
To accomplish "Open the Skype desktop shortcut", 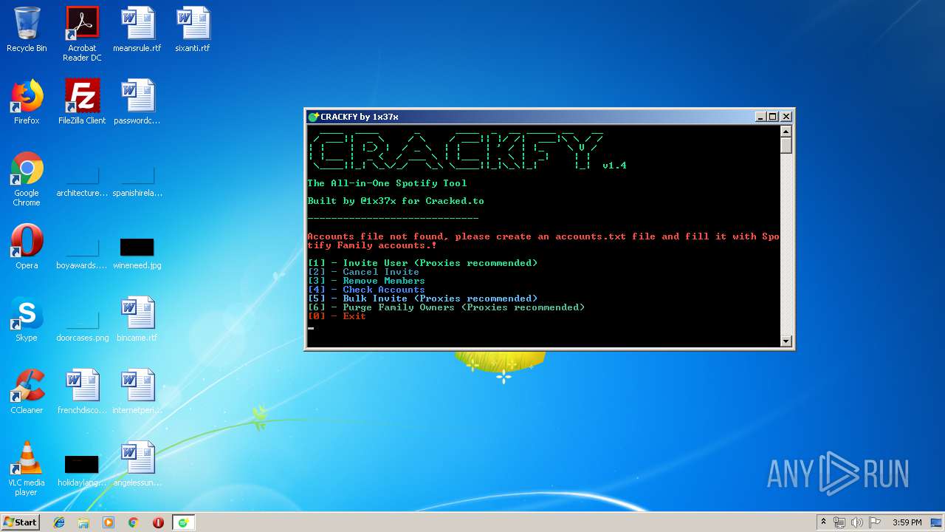I will [x=27, y=319].
